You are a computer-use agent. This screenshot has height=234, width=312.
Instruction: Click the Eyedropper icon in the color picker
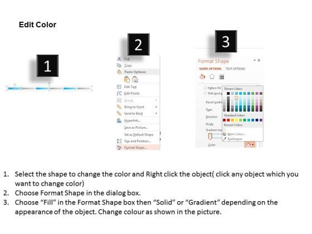coord(225,139)
